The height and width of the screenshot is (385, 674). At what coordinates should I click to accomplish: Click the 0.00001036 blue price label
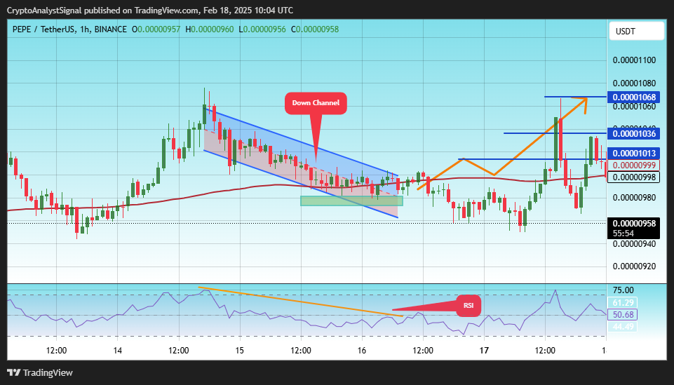click(634, 134)
